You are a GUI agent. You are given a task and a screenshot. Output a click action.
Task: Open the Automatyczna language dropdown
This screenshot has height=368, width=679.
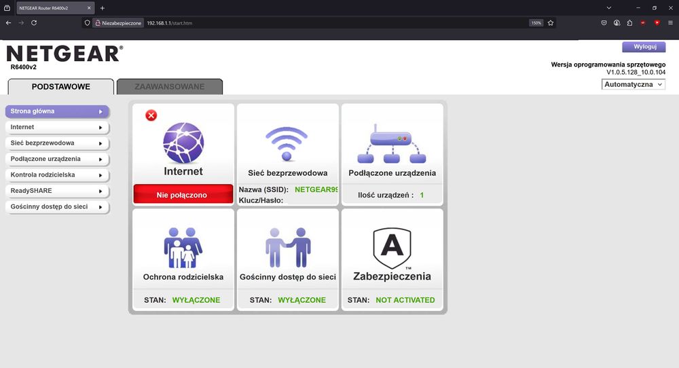pos(633,84)
